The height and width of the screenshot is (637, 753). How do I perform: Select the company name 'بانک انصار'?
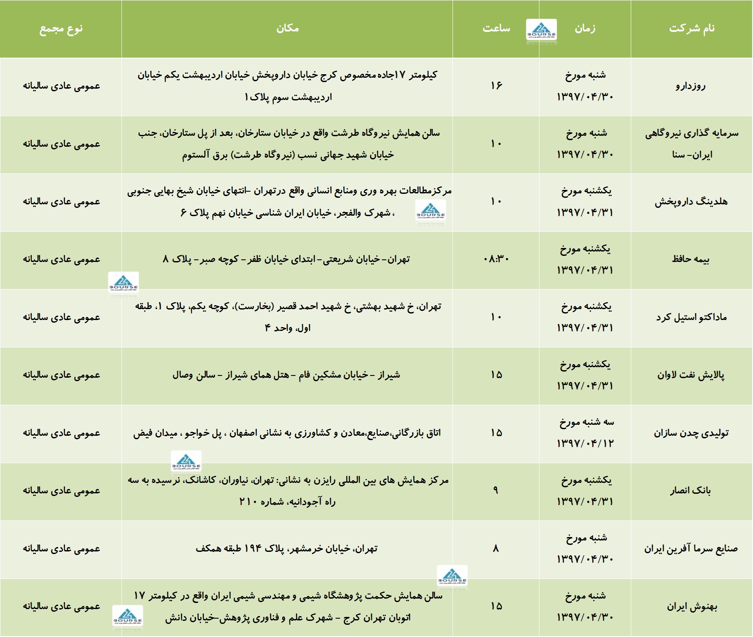(x=691, y=491)
